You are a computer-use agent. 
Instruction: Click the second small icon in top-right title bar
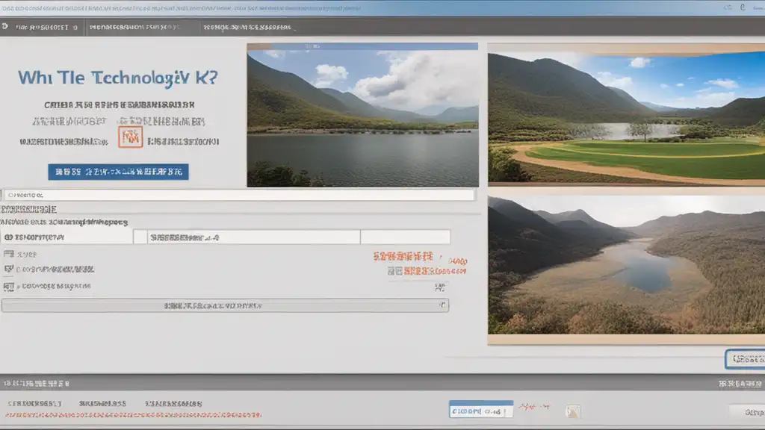pyautogui.click(x=743, y=7)
